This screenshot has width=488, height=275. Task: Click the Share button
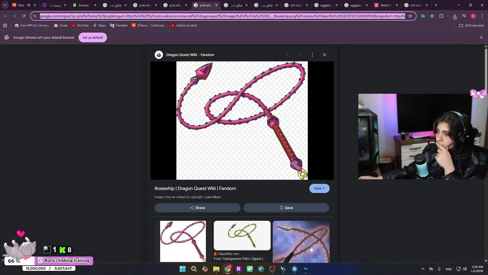coord(197,208)
